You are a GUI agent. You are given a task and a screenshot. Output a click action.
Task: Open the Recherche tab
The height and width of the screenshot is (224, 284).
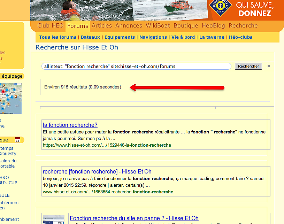point(243,26)
